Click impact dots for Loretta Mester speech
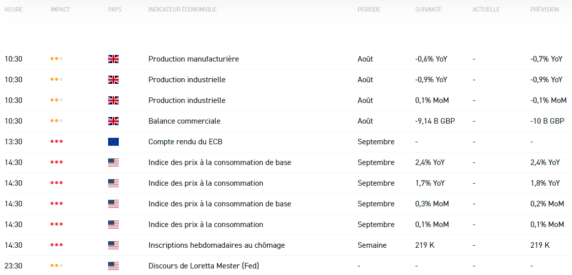Screen dimensions: 572x275 tap(57, 266)
